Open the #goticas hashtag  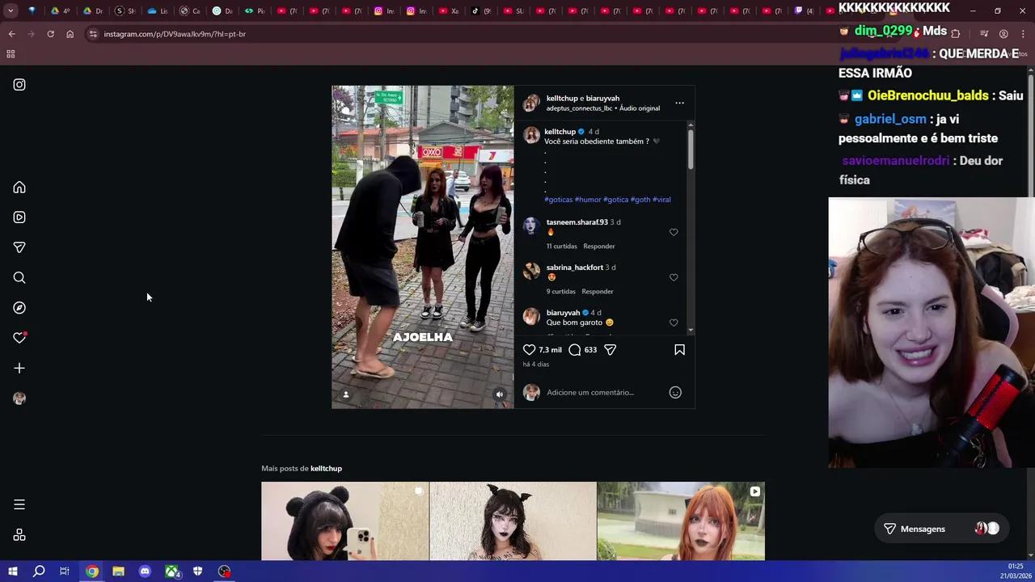pos(559,200)
